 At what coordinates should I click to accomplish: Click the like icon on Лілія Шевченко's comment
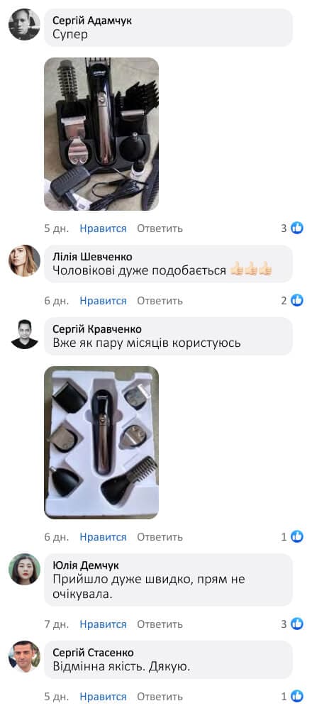click(297, 300)
